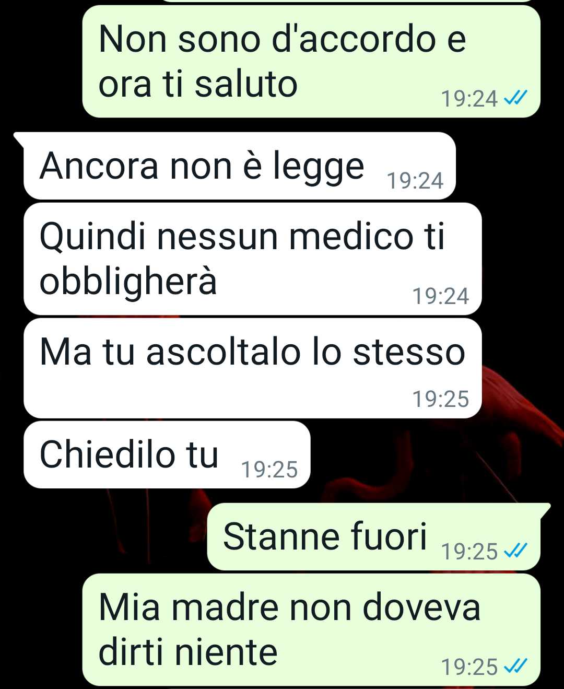This screenshot has width=564, height=689.
Task: Select 'Mia madre non doveva dirti niente' message
Action: 311,629
